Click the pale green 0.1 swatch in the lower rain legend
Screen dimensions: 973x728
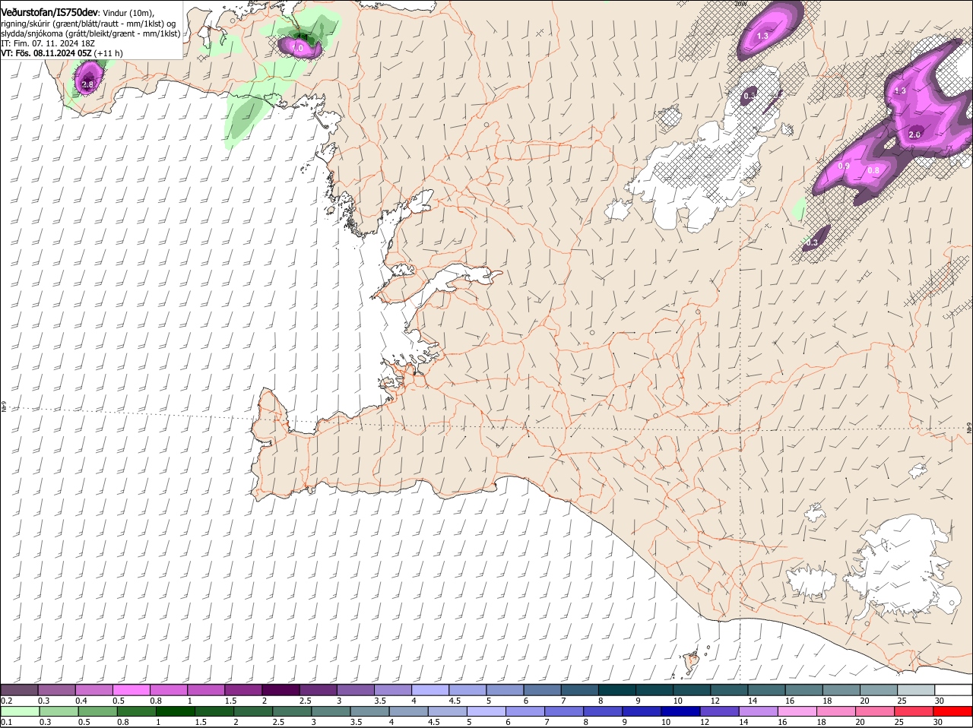coord(21,711)
